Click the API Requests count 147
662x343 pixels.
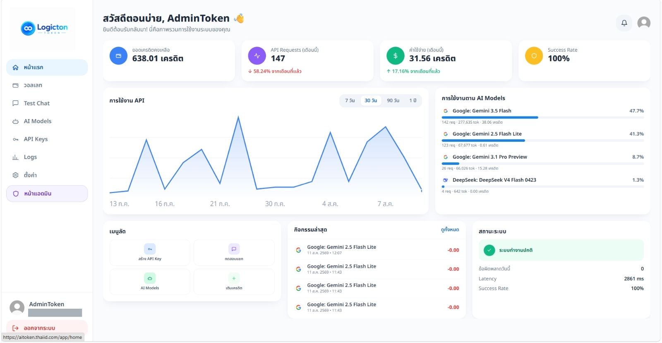[278, 59]
